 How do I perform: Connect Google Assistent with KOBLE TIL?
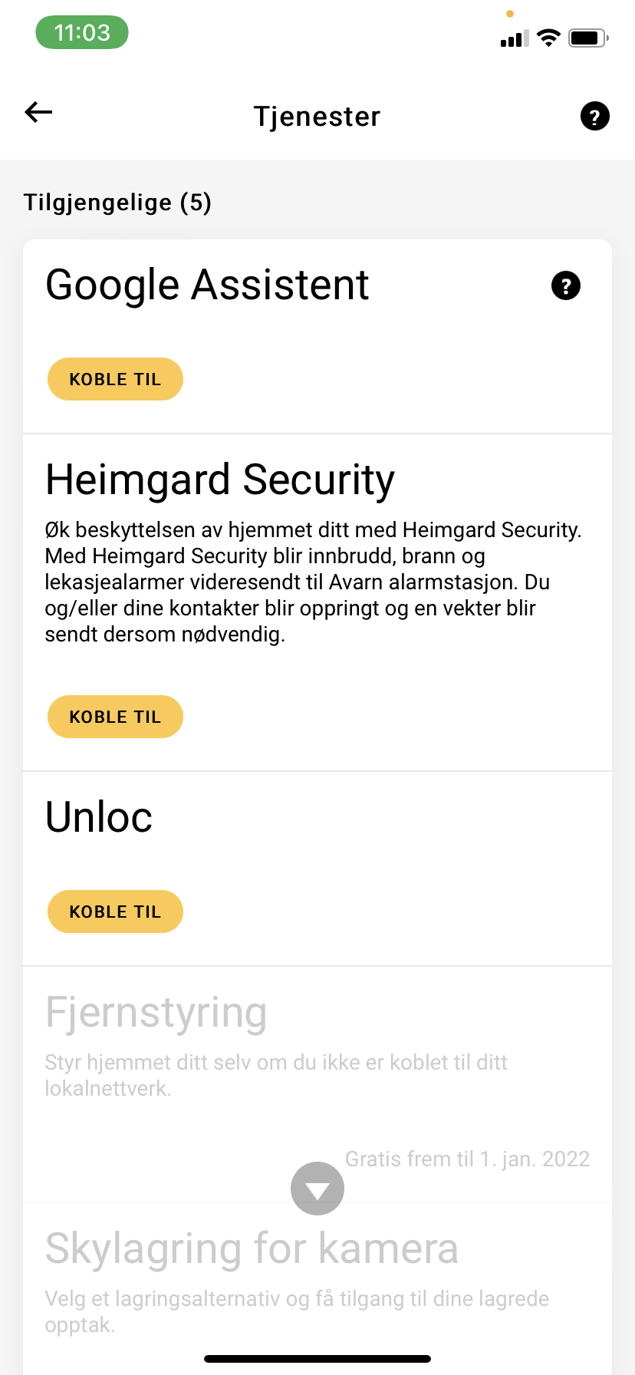pyautogui.click(x=115, y=379)
